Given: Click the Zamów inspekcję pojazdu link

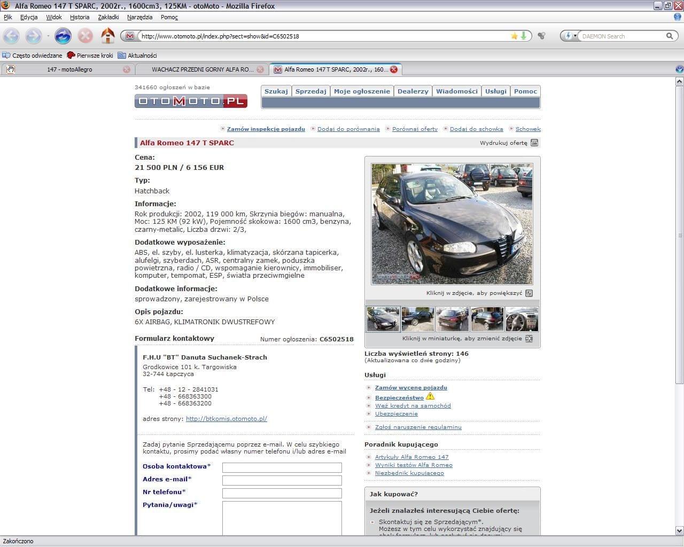Looking at the screenshot, I should pos(266,129).
